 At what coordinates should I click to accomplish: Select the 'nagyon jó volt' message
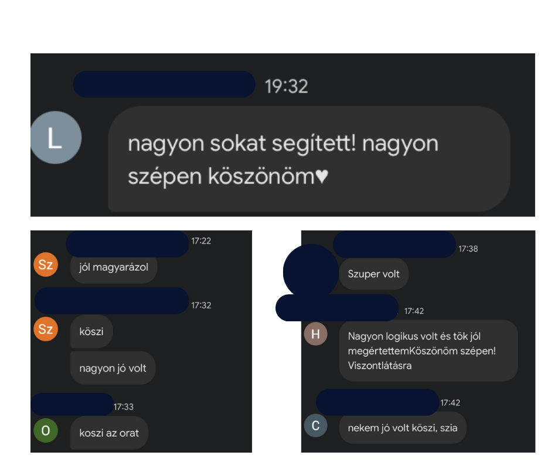click(x=113, y=368)
